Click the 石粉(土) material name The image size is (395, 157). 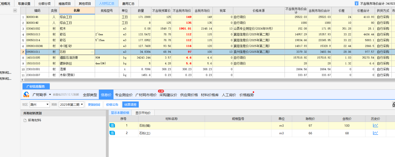(145, 133)
